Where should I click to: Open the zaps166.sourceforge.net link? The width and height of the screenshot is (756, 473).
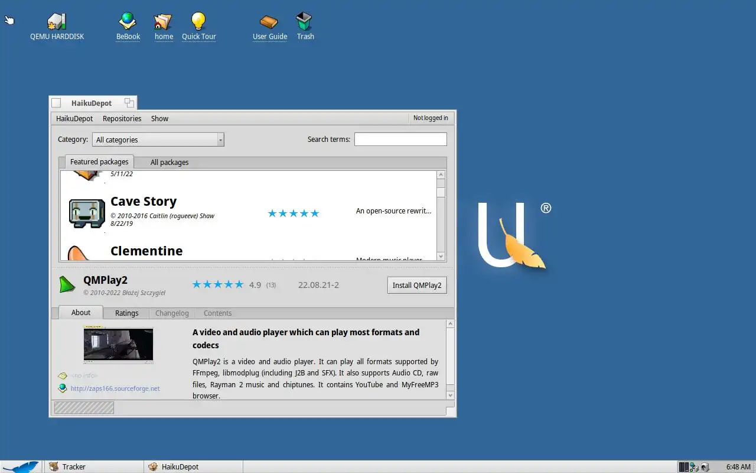click(115, 388)
